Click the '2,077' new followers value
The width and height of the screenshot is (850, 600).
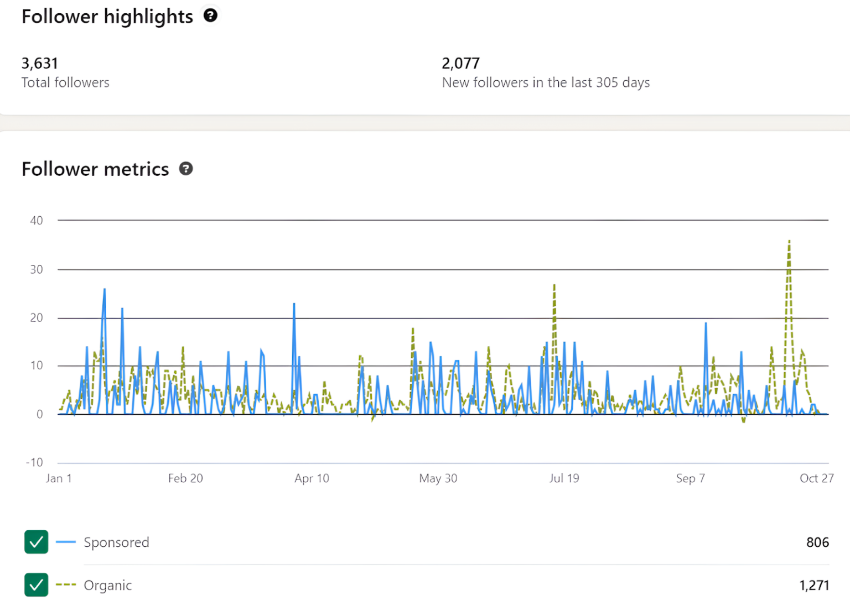pyautogui.click(x=460, y=64)
